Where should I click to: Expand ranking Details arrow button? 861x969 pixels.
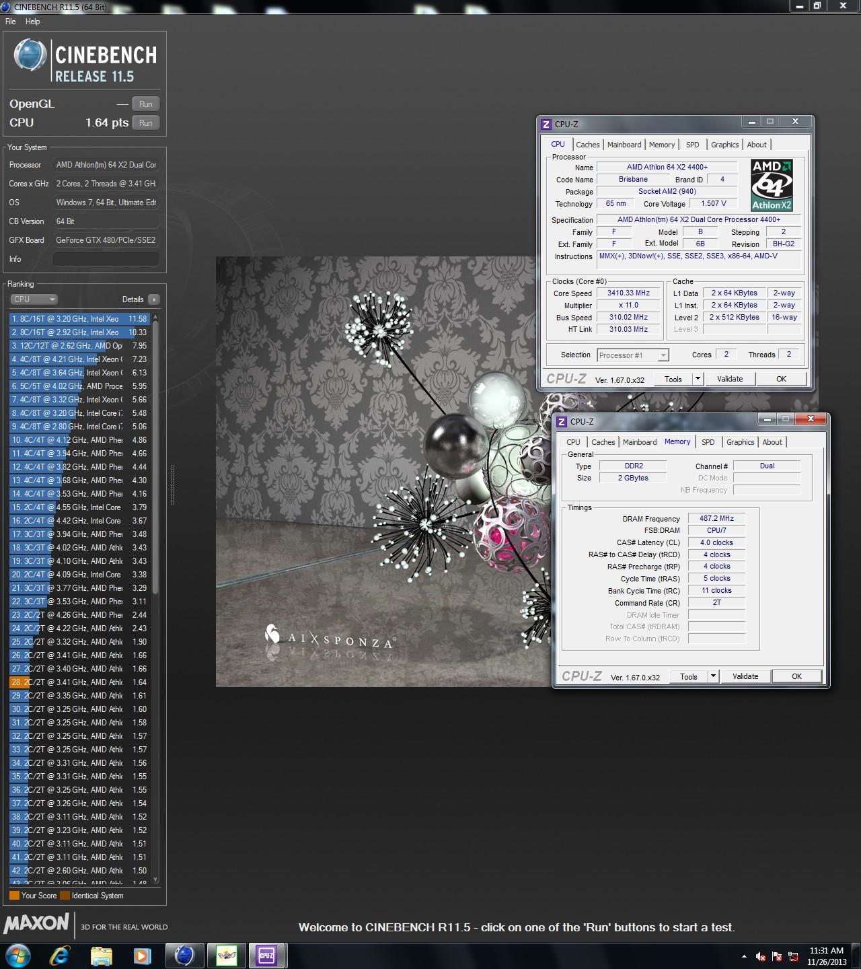click(x=154, y=299)
